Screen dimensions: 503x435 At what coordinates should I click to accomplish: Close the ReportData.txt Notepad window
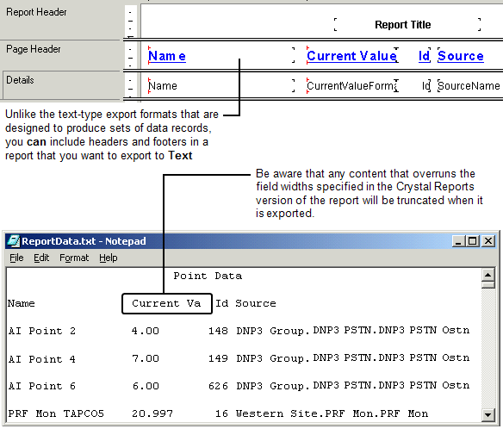pyautogui.click(x=487, y=241)
